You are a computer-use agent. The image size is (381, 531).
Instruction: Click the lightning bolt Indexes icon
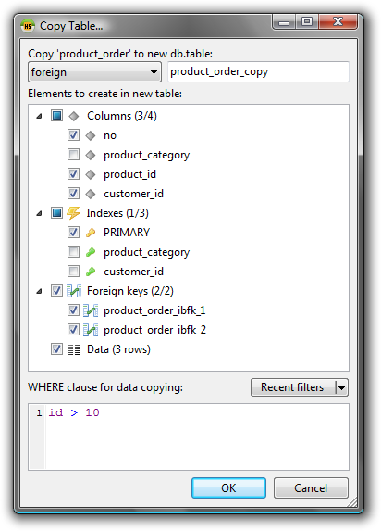pos(73,213)
